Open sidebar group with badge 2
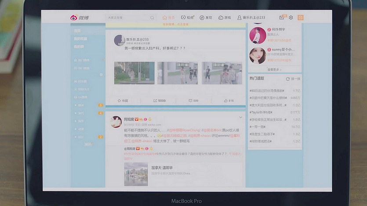Screen dimensions: 367x206 88,137
